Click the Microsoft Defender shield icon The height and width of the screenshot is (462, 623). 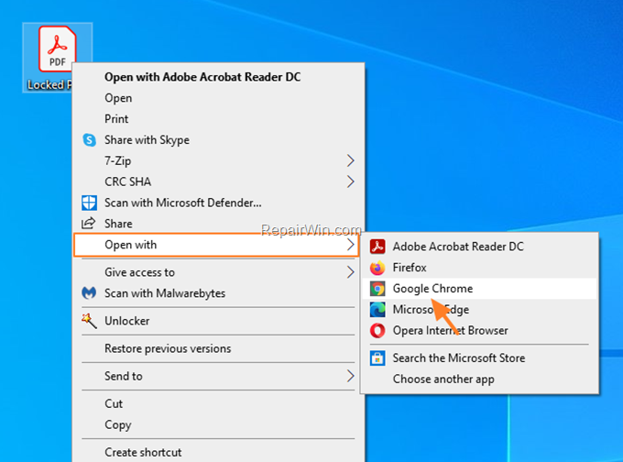tap(89, 203)
